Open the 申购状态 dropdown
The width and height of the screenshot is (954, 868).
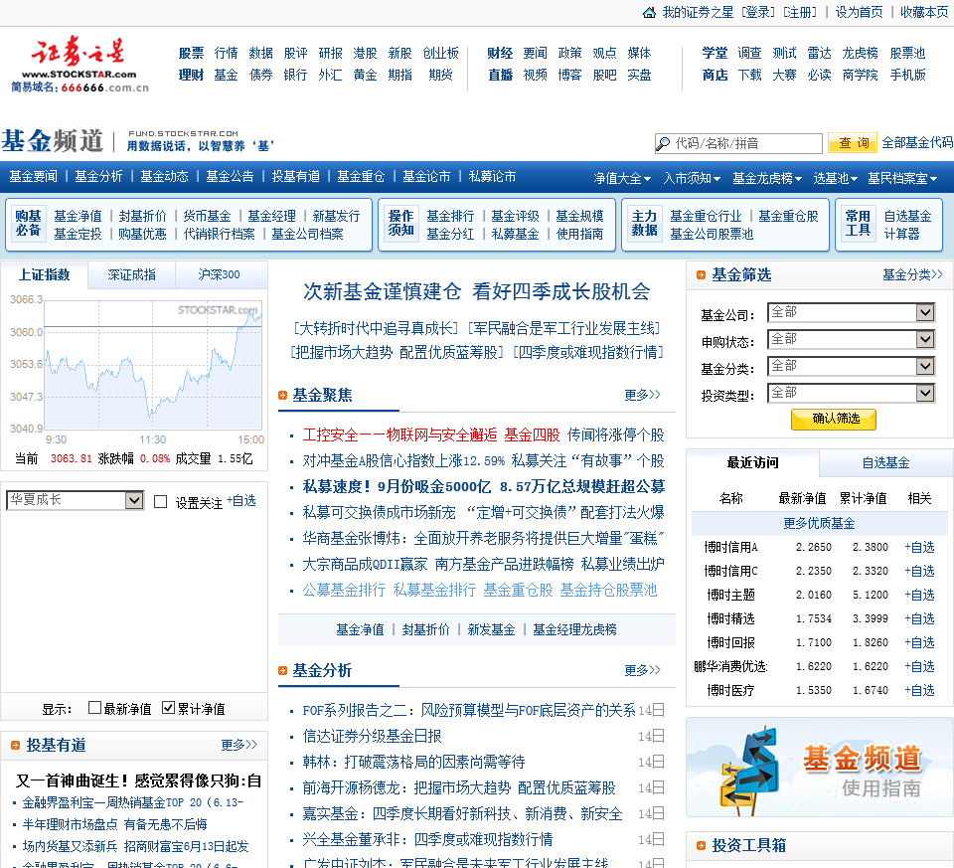pyautogui.click(x=852, y=339)
